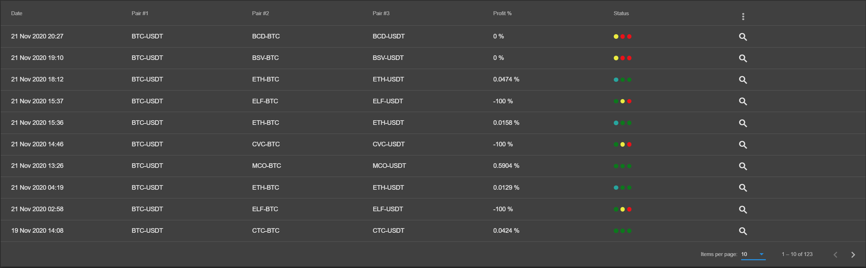The width and height of the screenshot is (866, 268).
Task: Open magnifier for CVC-BTC trade
Action: tap(743, 145)
